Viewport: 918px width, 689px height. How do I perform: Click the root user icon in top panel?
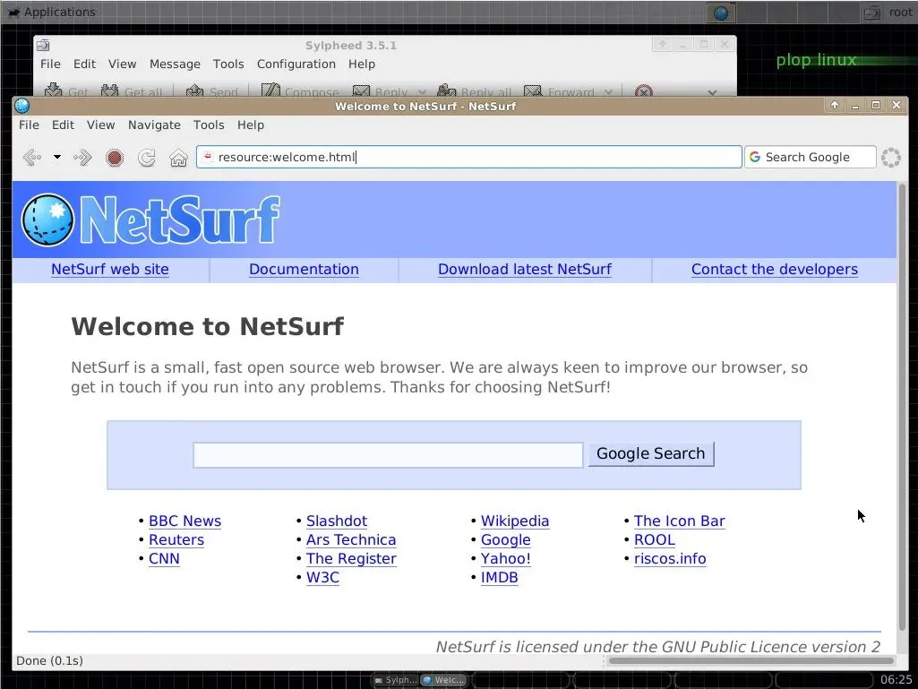873,13
